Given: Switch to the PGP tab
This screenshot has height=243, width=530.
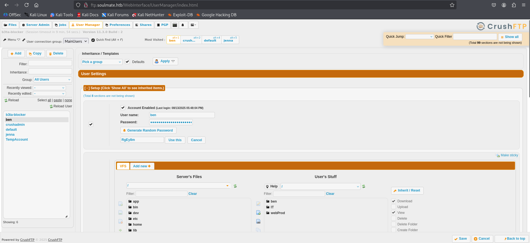Looking at the screenshot, I should point(163,25).
